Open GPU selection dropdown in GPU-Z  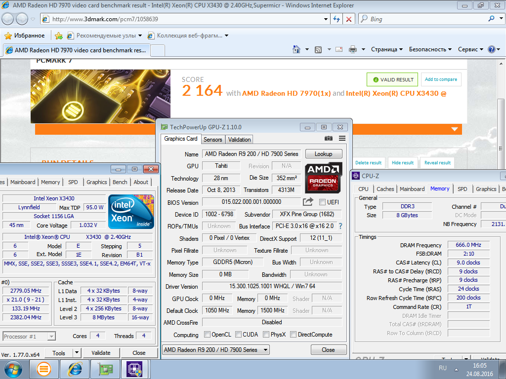tap(216, 350)
